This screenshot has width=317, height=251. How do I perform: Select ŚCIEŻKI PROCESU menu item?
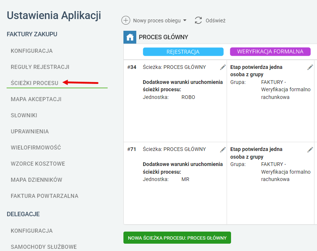(x=35, y=83)
